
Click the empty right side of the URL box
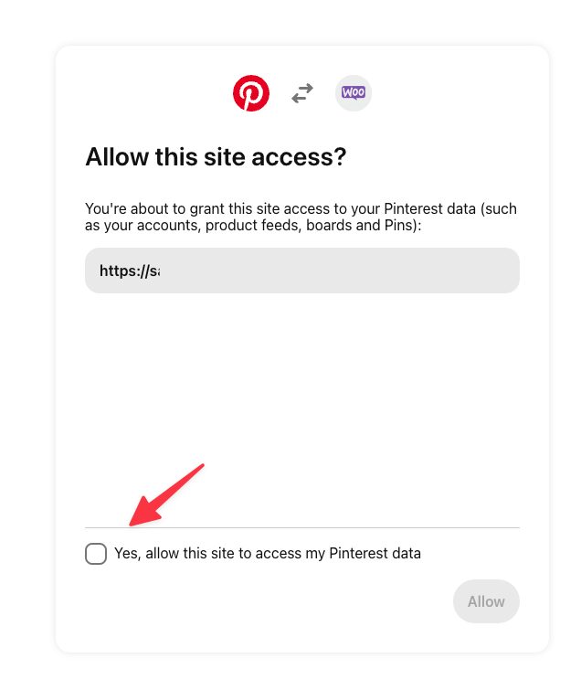[411, 271]
